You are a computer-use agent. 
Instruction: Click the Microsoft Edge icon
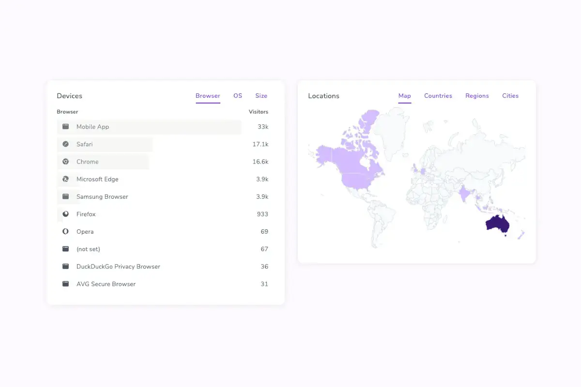pos(65,179)
